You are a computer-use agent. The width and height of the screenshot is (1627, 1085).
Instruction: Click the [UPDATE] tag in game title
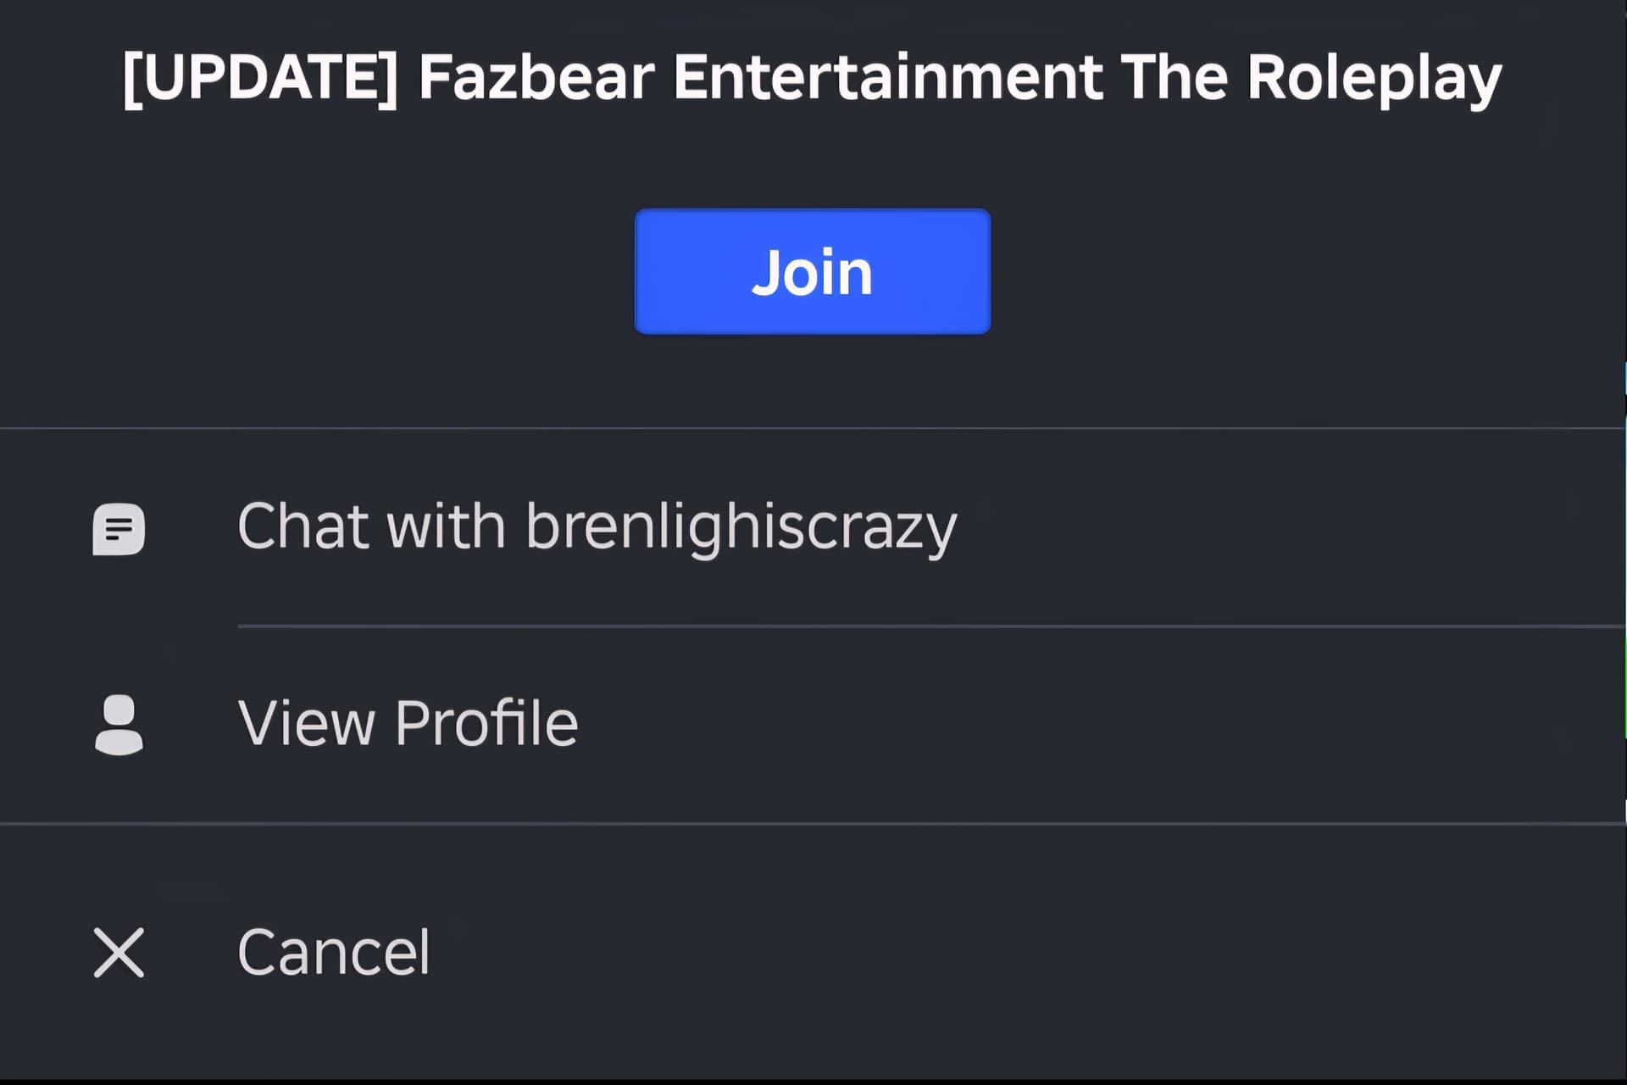click(x=260, y=78)
